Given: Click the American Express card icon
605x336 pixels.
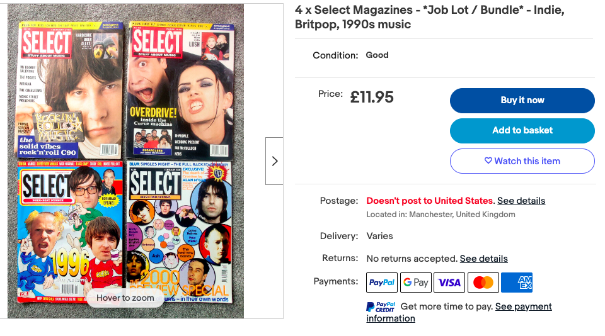Looking at the screenshot, I should [x=517, y=283].
